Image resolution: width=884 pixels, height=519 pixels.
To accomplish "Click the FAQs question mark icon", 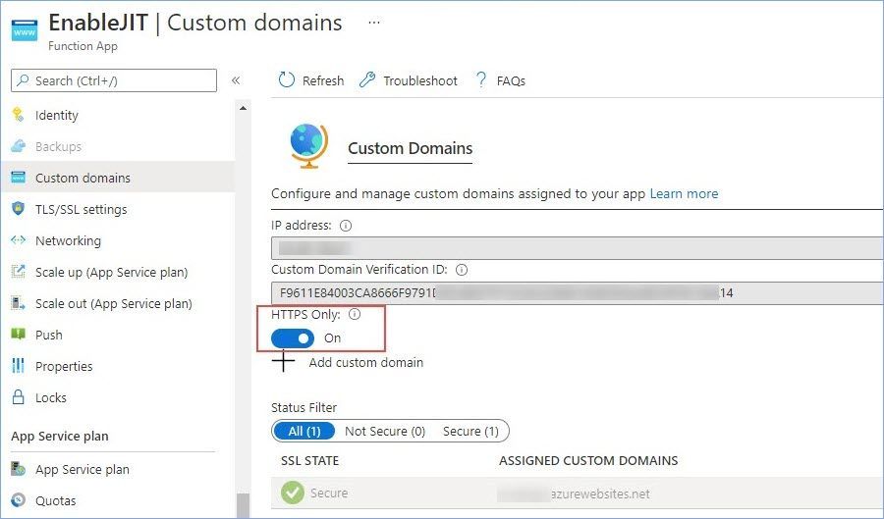I will (481, 79).
